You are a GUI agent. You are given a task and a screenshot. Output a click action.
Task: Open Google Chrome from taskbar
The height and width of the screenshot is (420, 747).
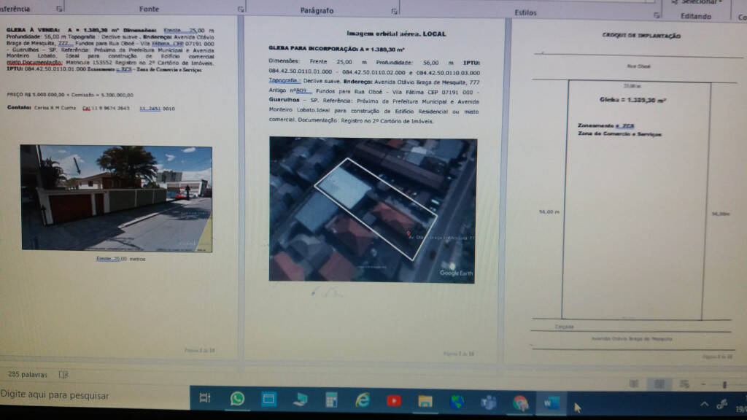pos(520,402)
